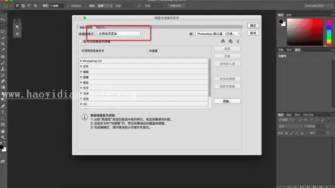
Task: Expand the 编辑 menu commands
Action: click(x=81, y=72)
